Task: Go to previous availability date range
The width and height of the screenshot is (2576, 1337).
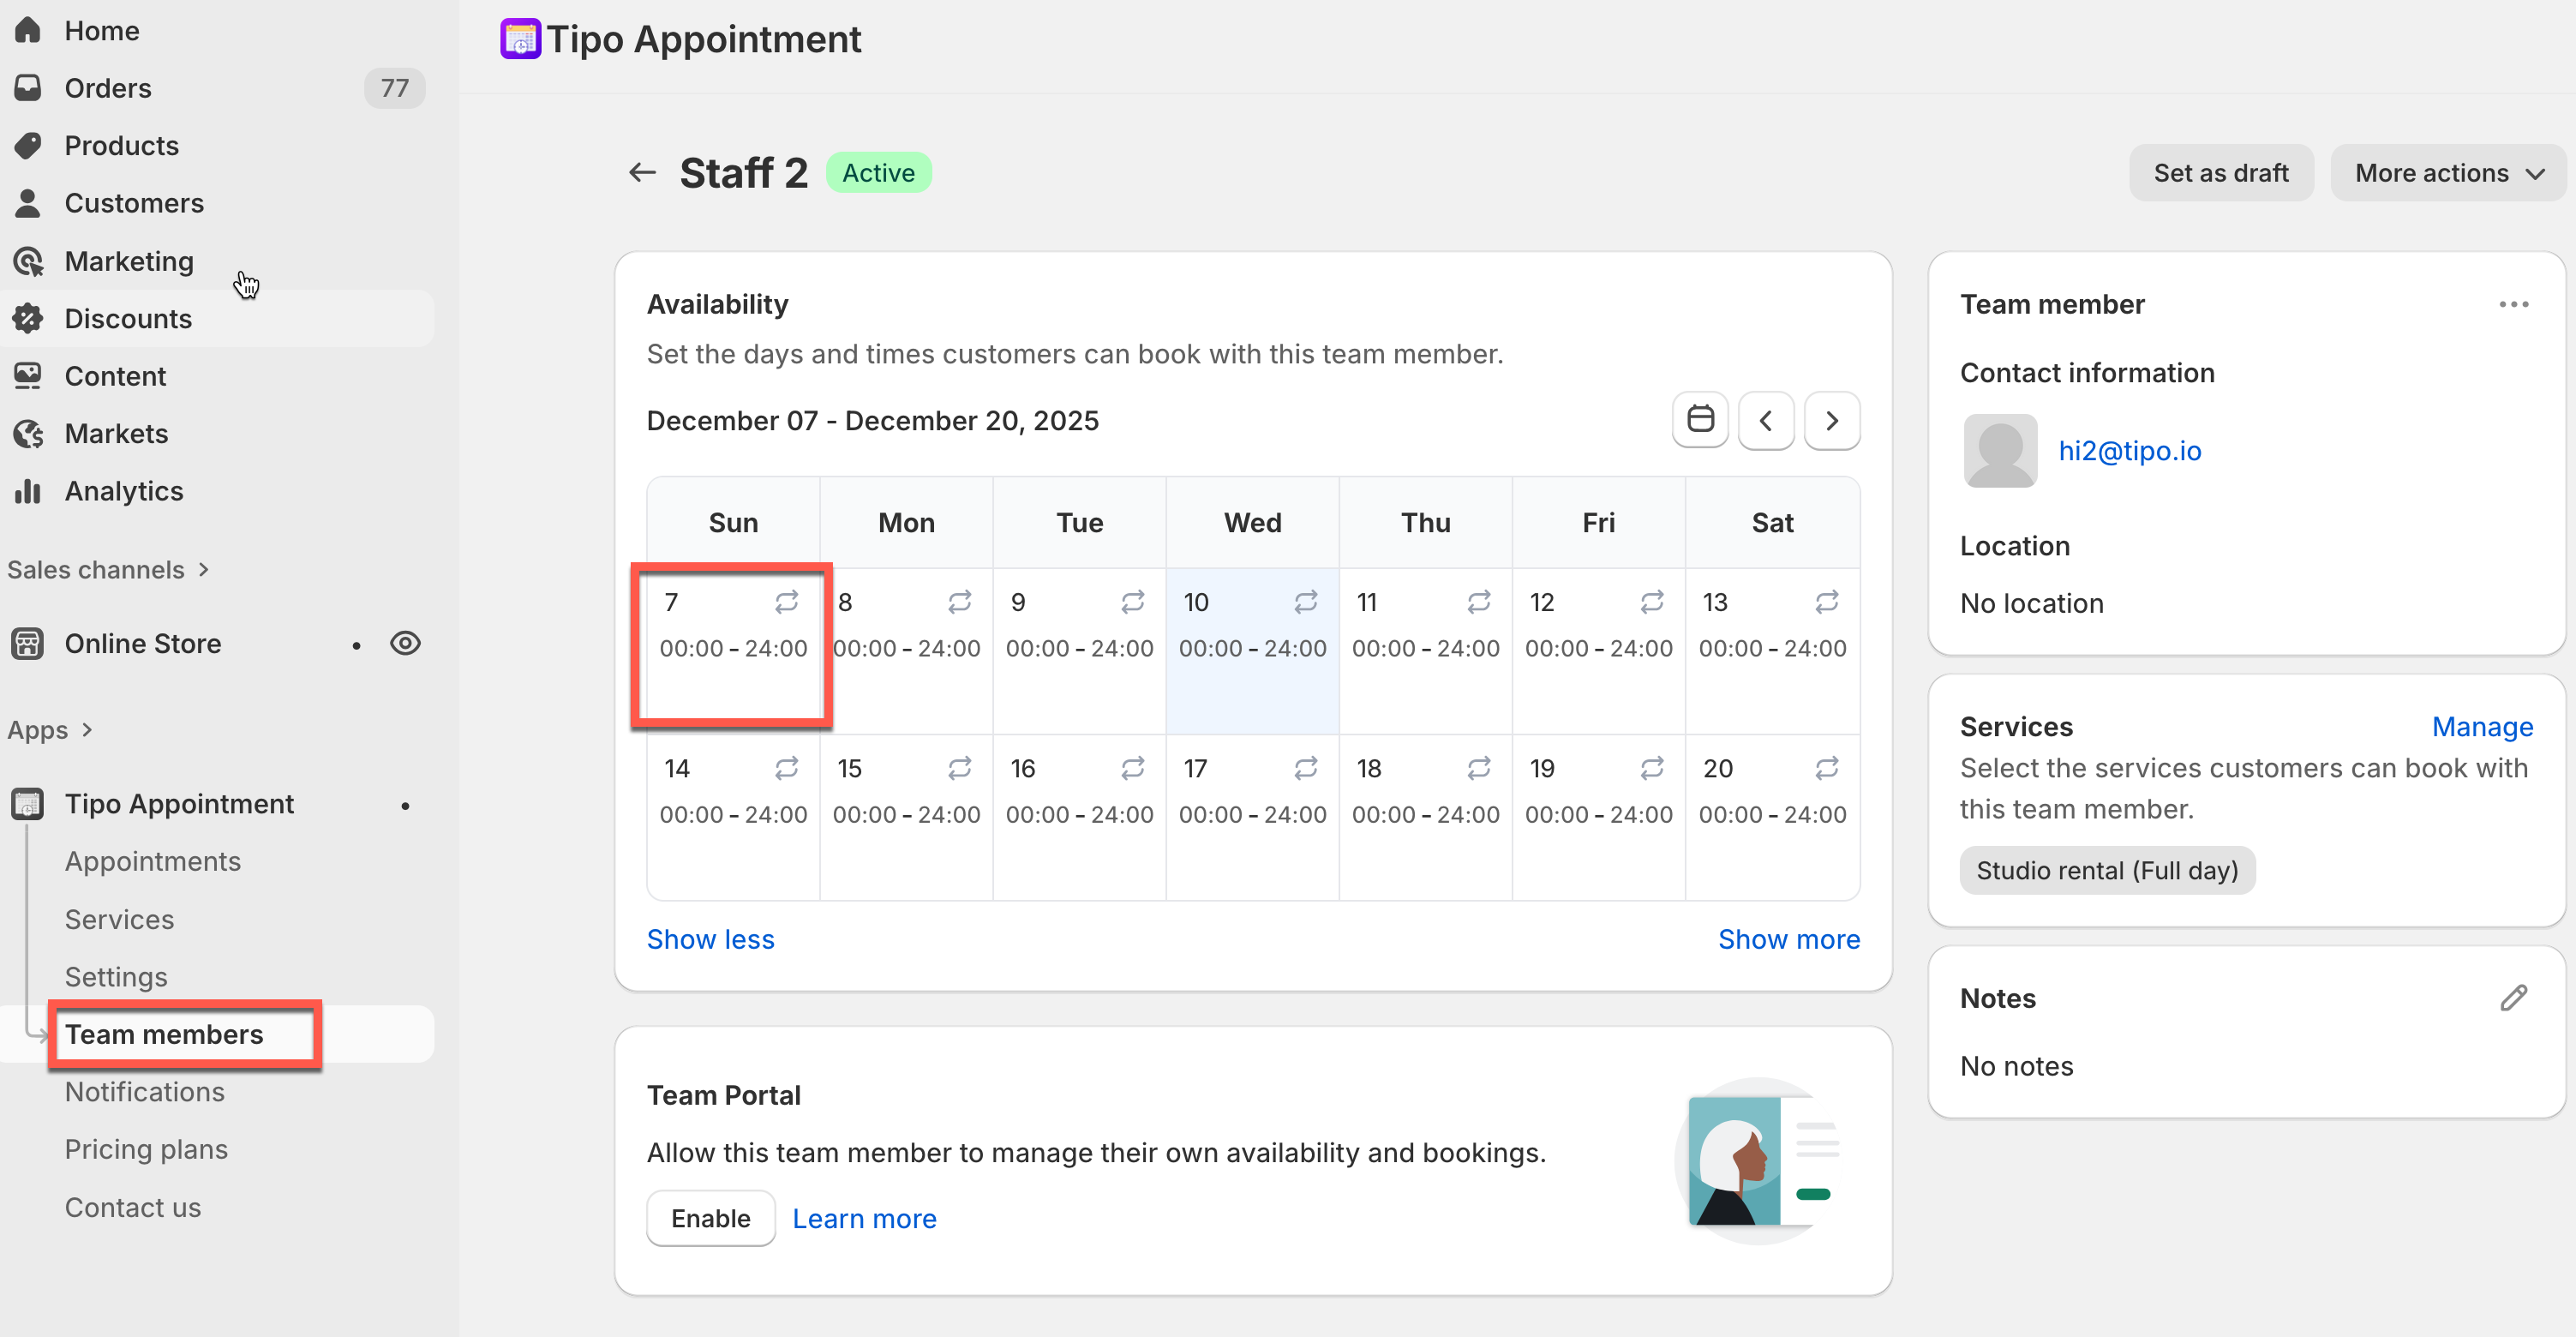Action: click(x=1766, y=419)
